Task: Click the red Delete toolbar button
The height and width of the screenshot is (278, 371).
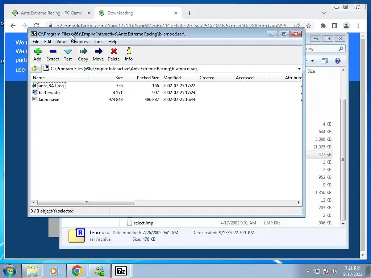Action: 113,55
